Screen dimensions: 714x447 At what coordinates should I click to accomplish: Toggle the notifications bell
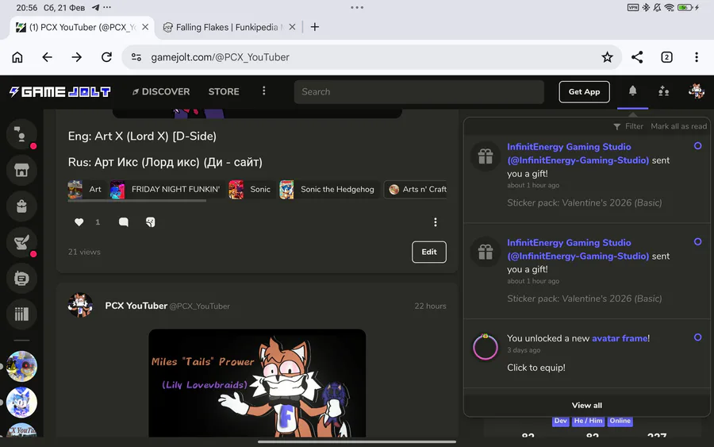[632, 91]
